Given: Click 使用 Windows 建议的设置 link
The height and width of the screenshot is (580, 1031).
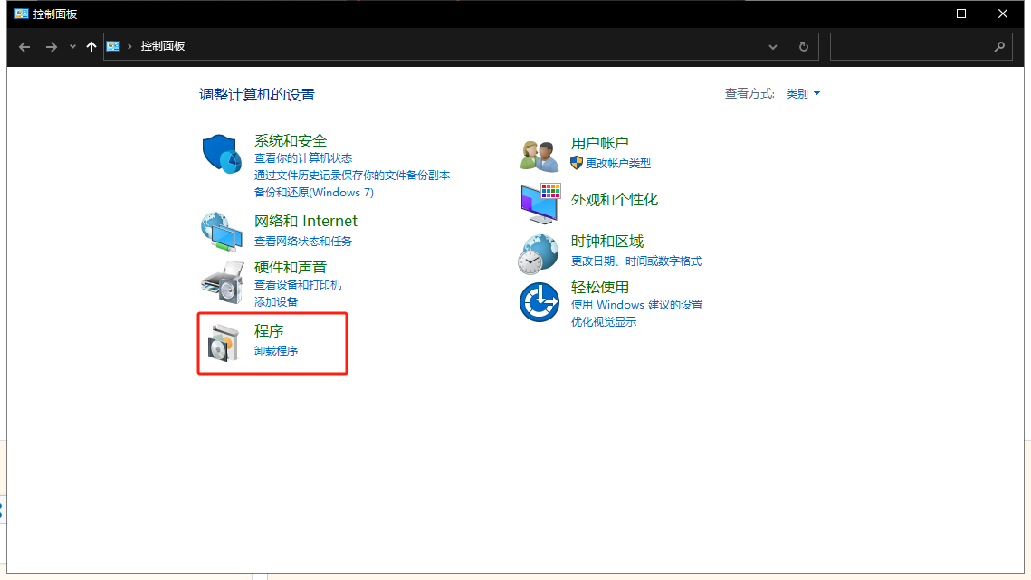Looking at the screenshot, I should 636,304.
